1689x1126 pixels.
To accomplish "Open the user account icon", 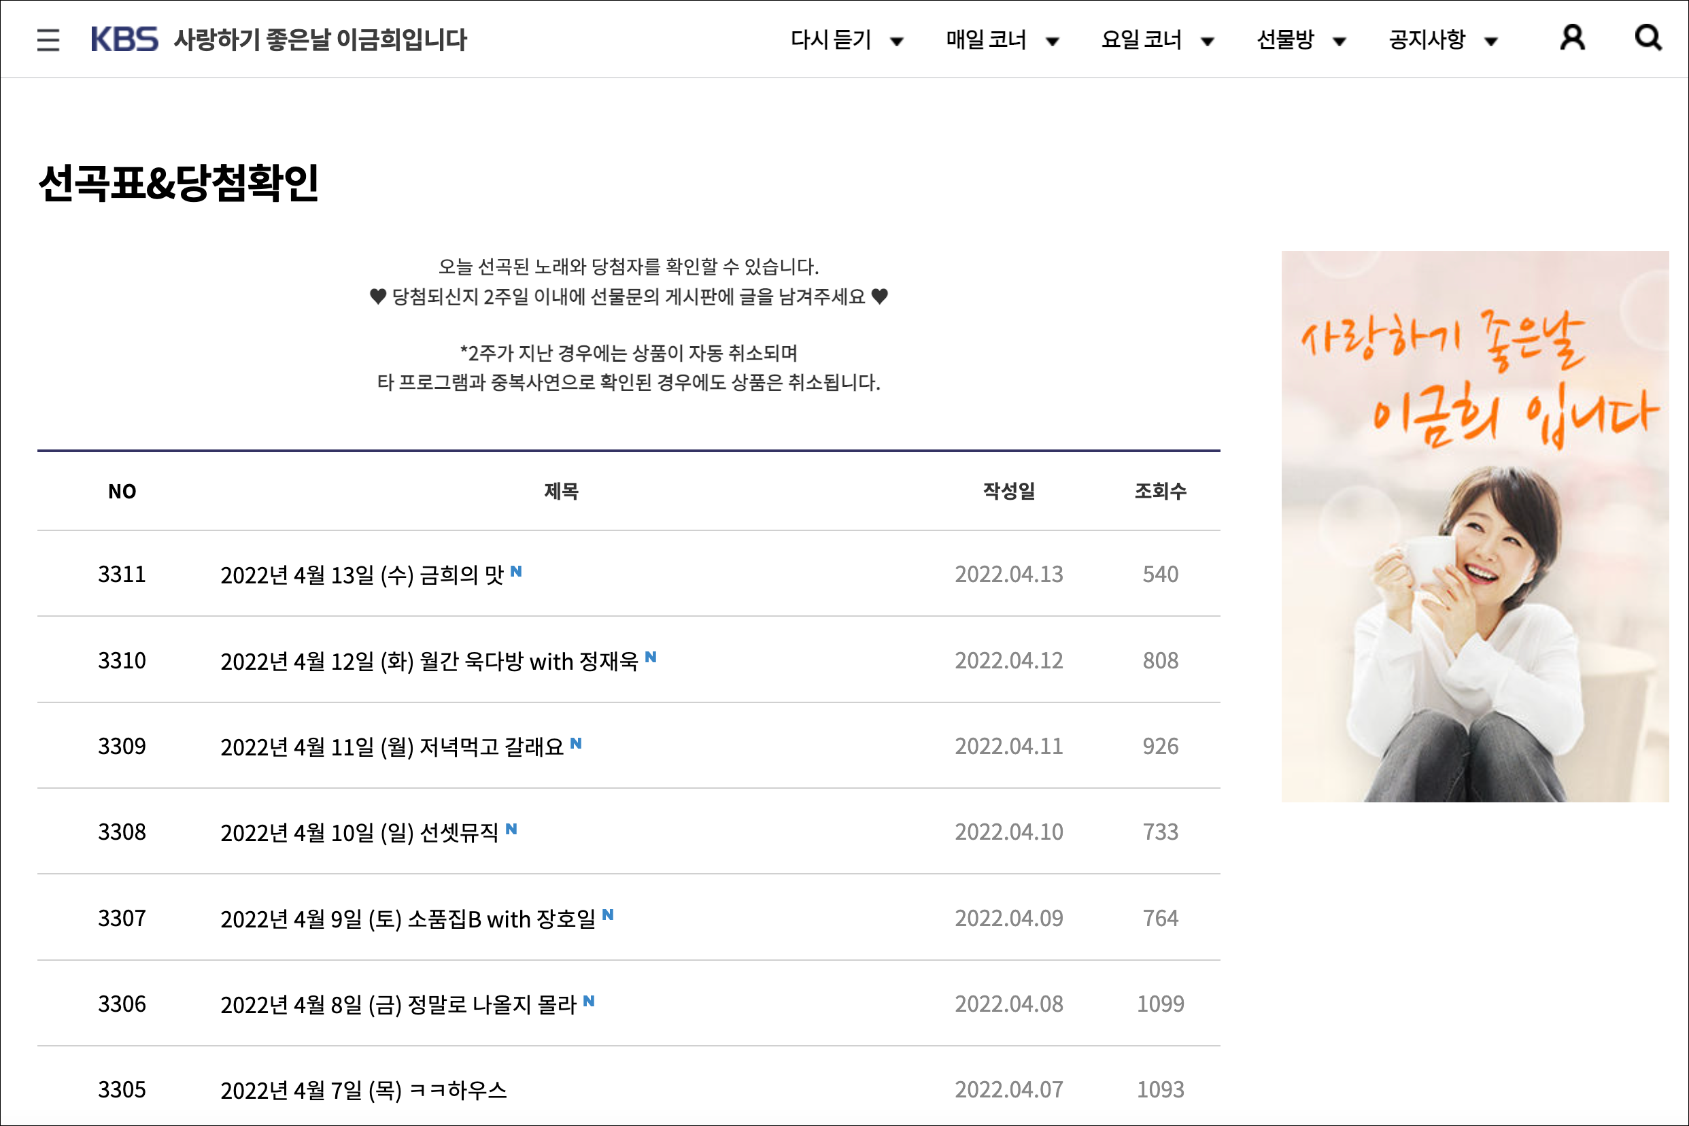I will (1572, 37).
